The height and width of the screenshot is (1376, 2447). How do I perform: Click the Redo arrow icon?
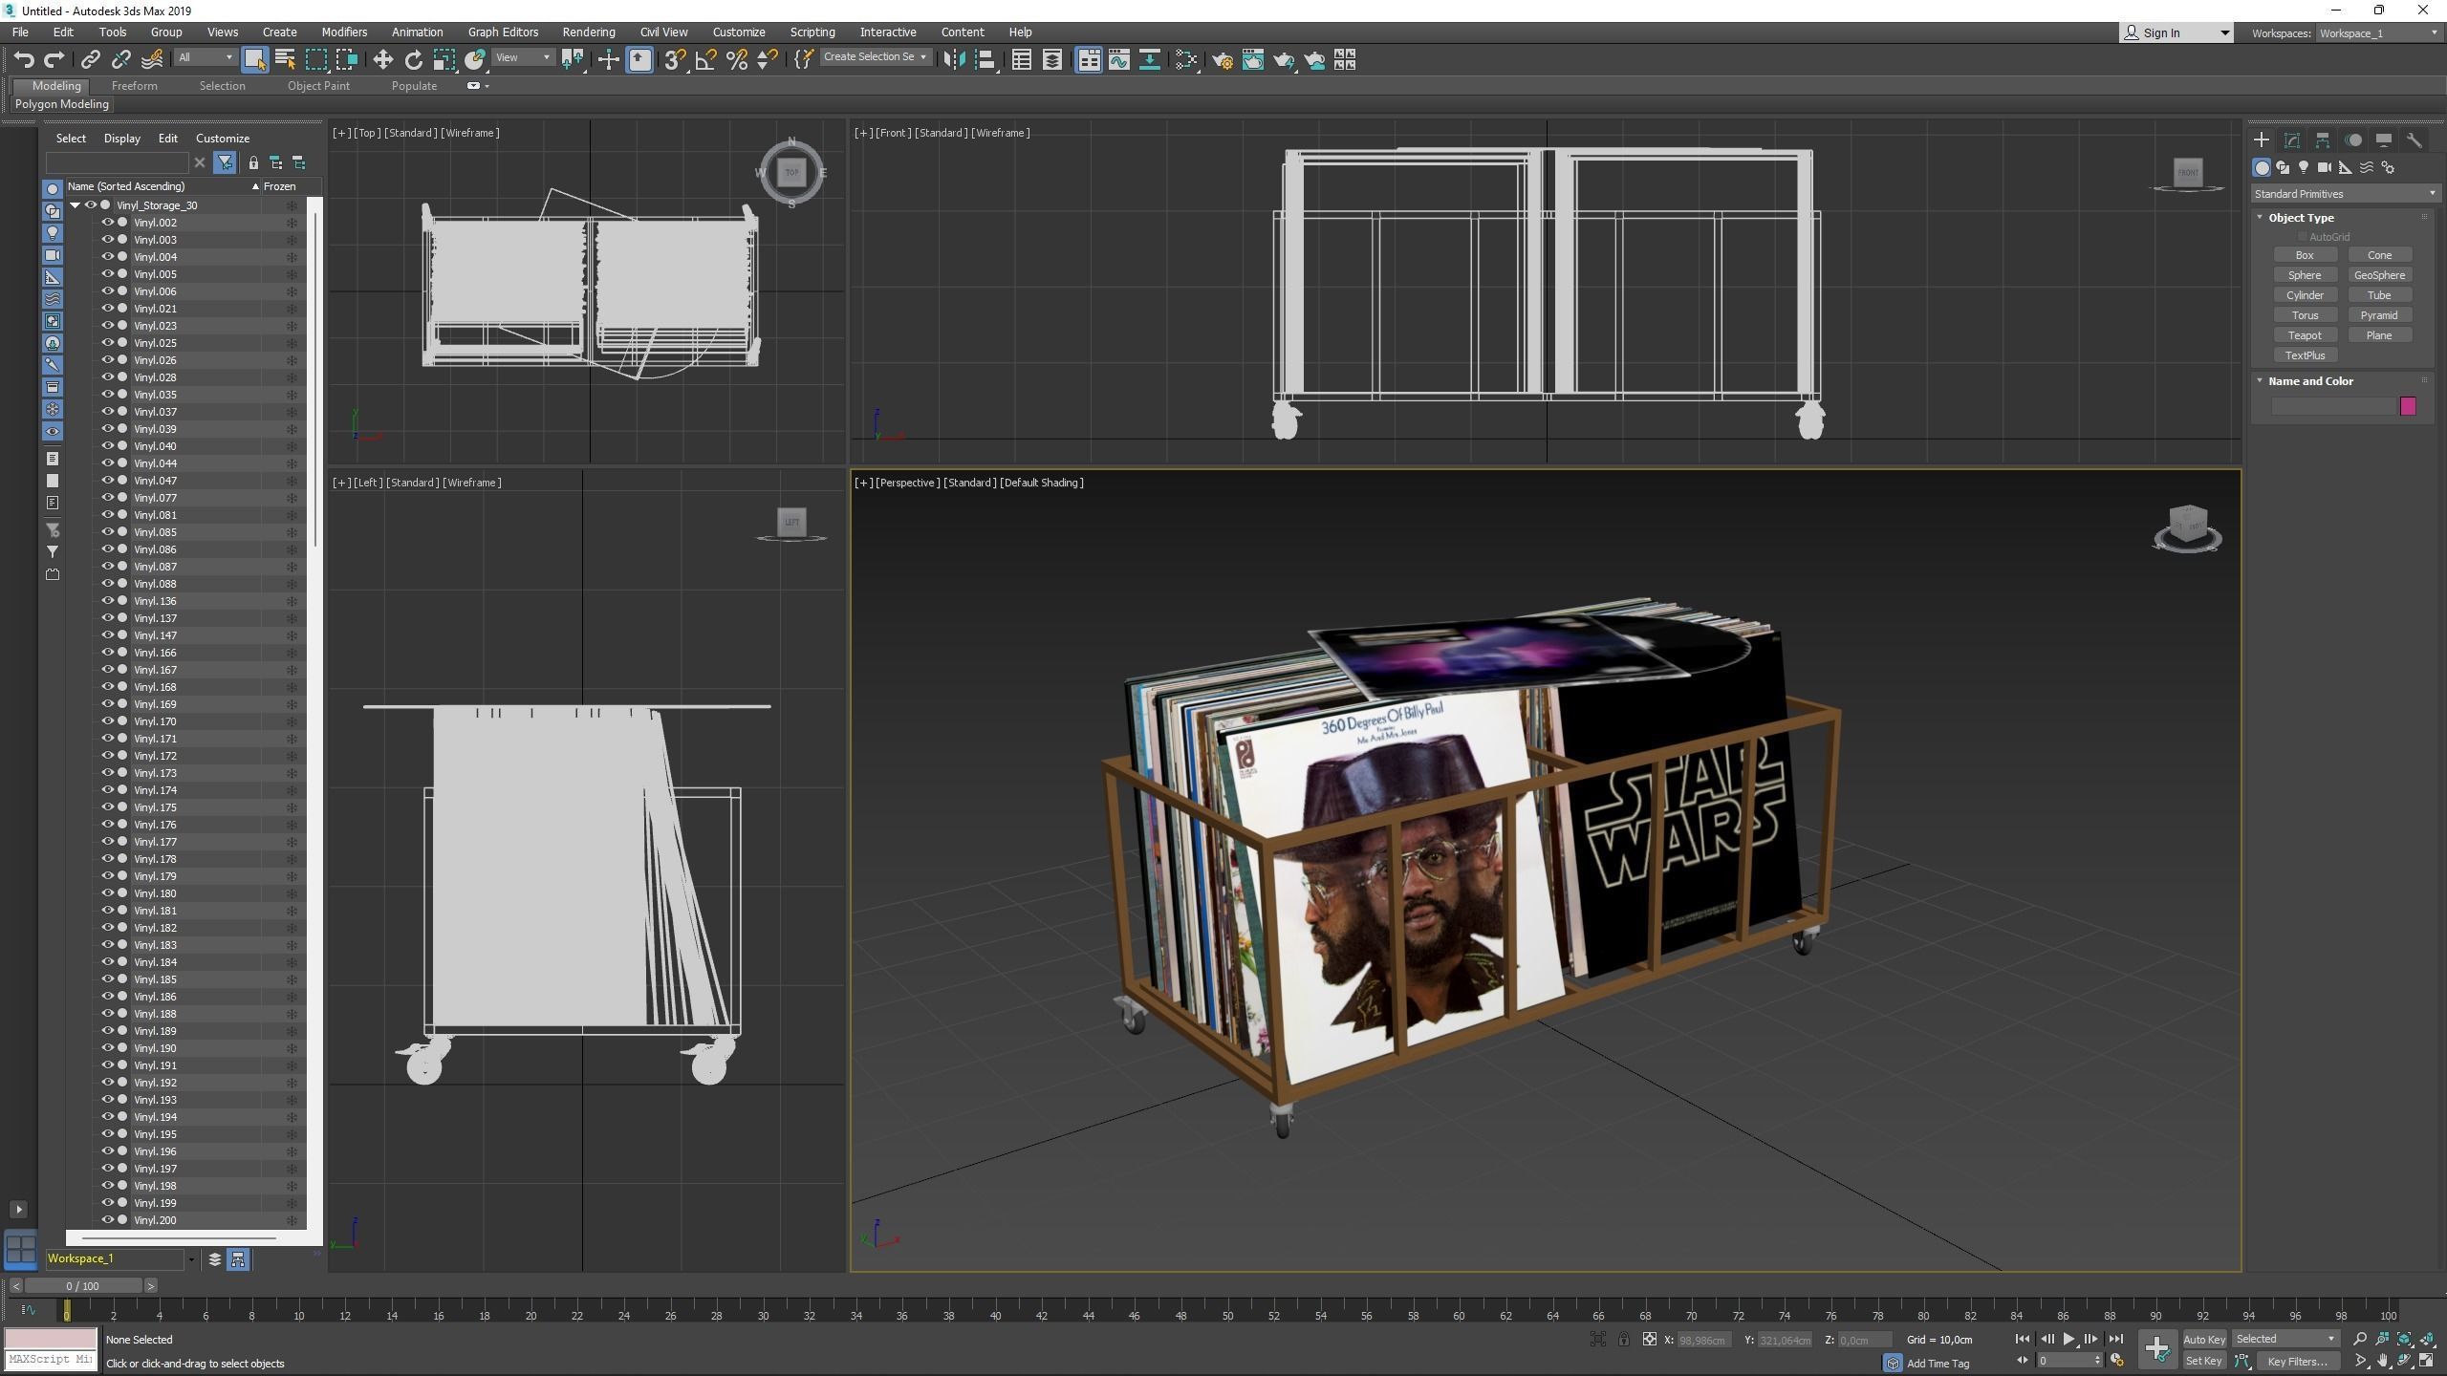[x=54, y=60]
